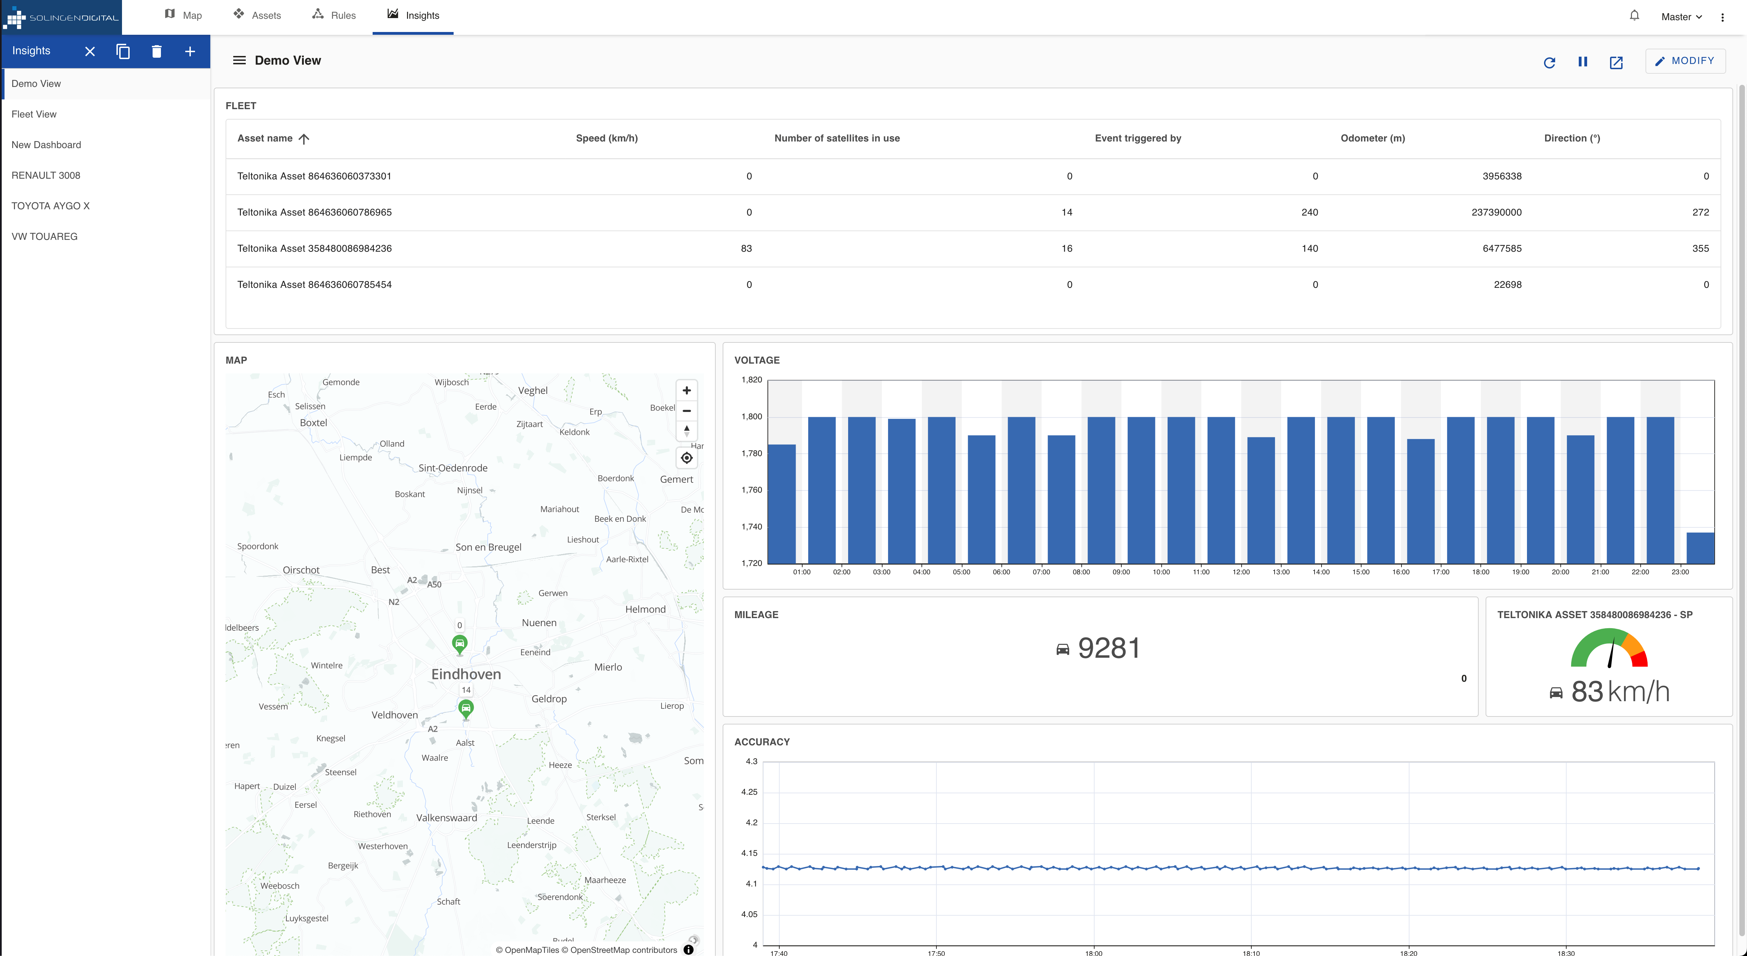Expand the Master realm dropdown

coord(1681,17)
